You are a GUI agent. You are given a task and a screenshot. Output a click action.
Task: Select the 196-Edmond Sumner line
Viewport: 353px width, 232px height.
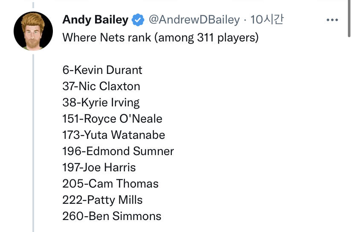tap(118, 151)
